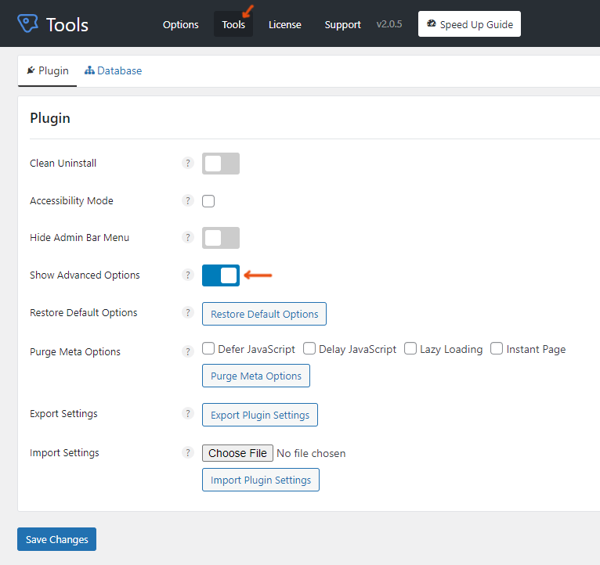Viewport: 600px width, 565px height.
Task: Click the Clean Uninstall label
Action: tap(63, 164)
